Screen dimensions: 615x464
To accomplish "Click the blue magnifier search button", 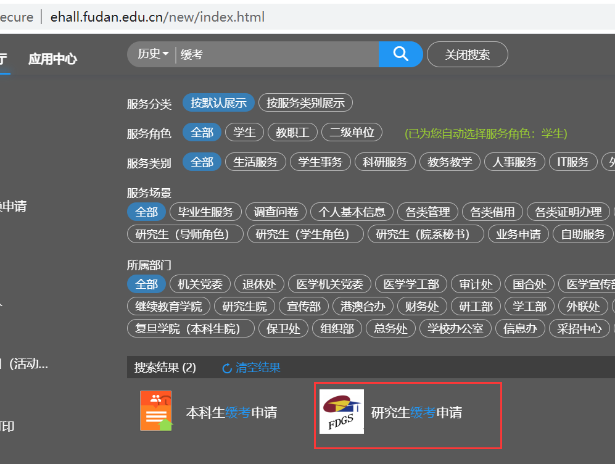I will (400, 54).
